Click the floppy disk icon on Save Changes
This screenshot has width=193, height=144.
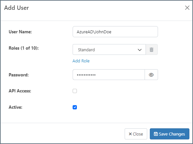(x=156, y=134)
